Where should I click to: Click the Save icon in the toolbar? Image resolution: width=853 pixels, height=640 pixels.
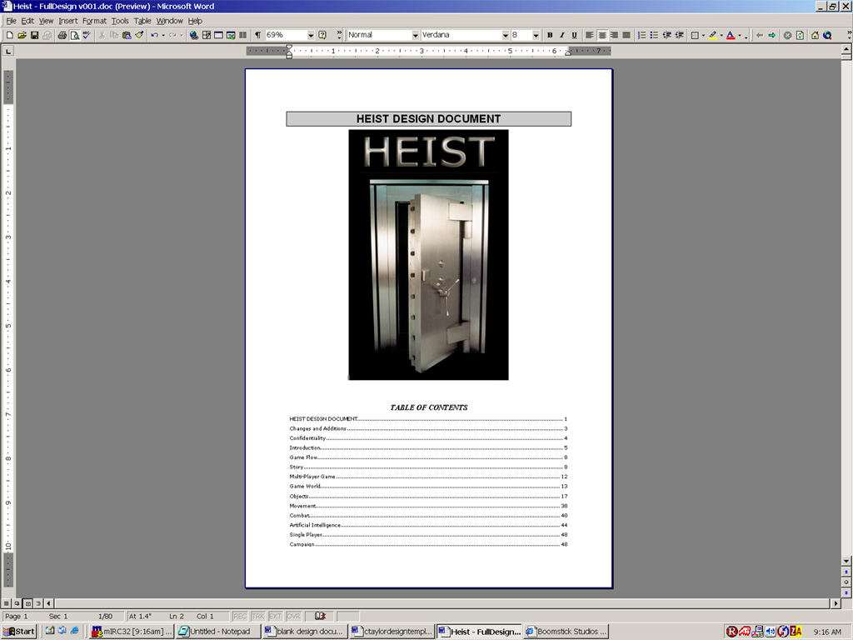pyautogui.click(x=35, y=35)
